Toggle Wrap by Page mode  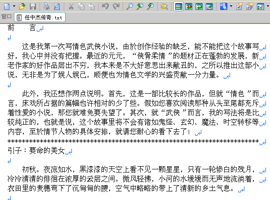coord(209,7)
